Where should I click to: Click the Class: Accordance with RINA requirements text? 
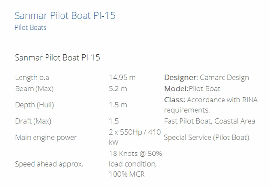(210, 104)
